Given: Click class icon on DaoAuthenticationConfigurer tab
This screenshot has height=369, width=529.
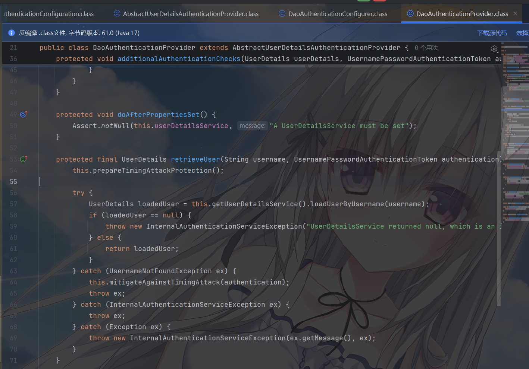Looking at the screenshot, I should click(282, 14).
